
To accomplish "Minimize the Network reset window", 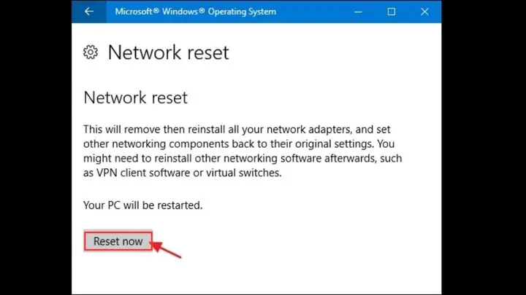I will (x=358, y=12).
